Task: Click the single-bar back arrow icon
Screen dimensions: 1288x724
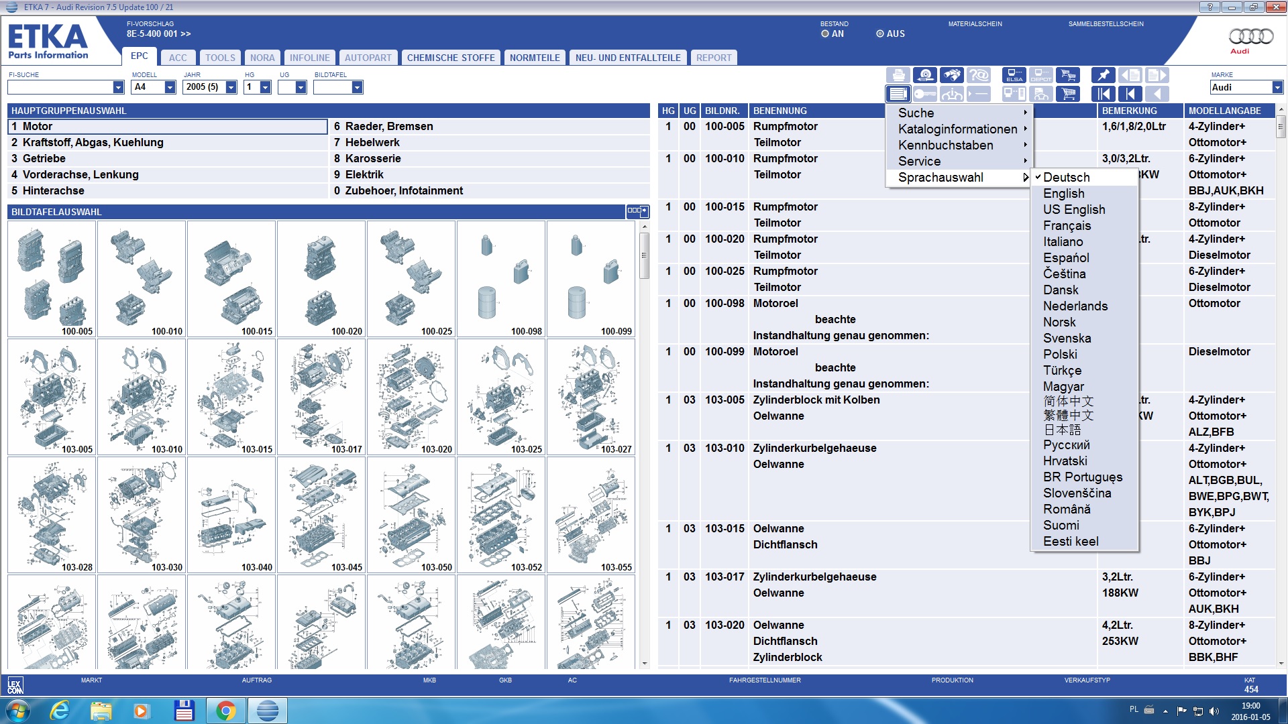Action: 1130,94
